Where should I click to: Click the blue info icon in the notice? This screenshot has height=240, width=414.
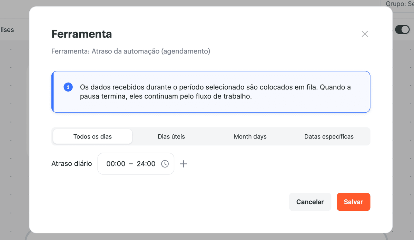(x=68, y=87)
